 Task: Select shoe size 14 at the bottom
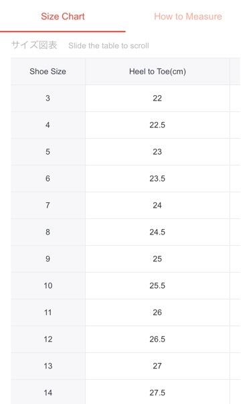[48, 392]
